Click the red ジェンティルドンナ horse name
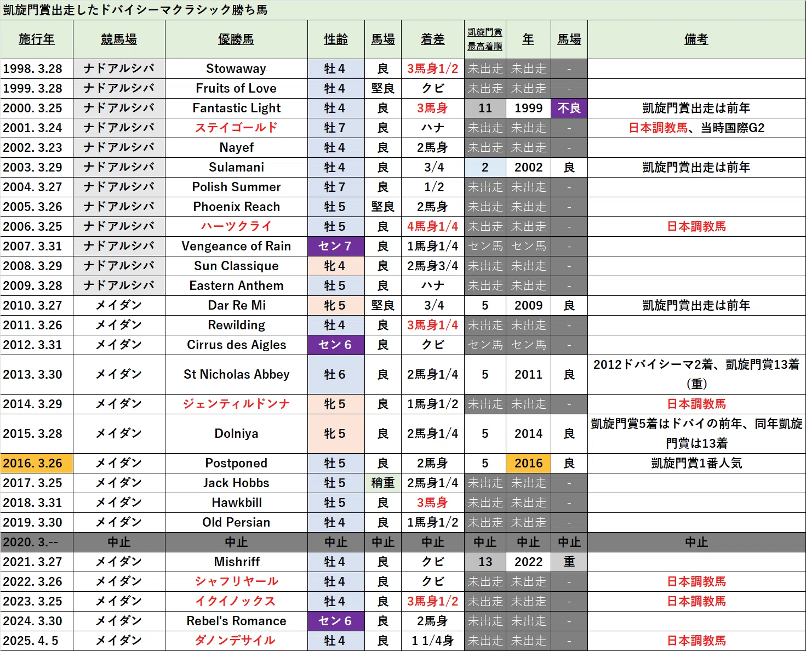 (236, 404)
